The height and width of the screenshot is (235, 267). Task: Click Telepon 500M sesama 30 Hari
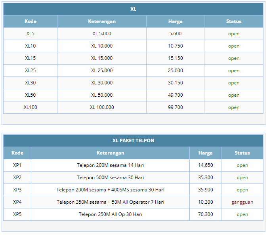[110, 178]
